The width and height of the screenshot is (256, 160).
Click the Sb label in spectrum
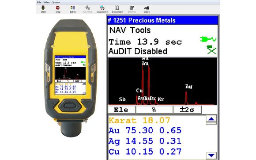[122, 99]
